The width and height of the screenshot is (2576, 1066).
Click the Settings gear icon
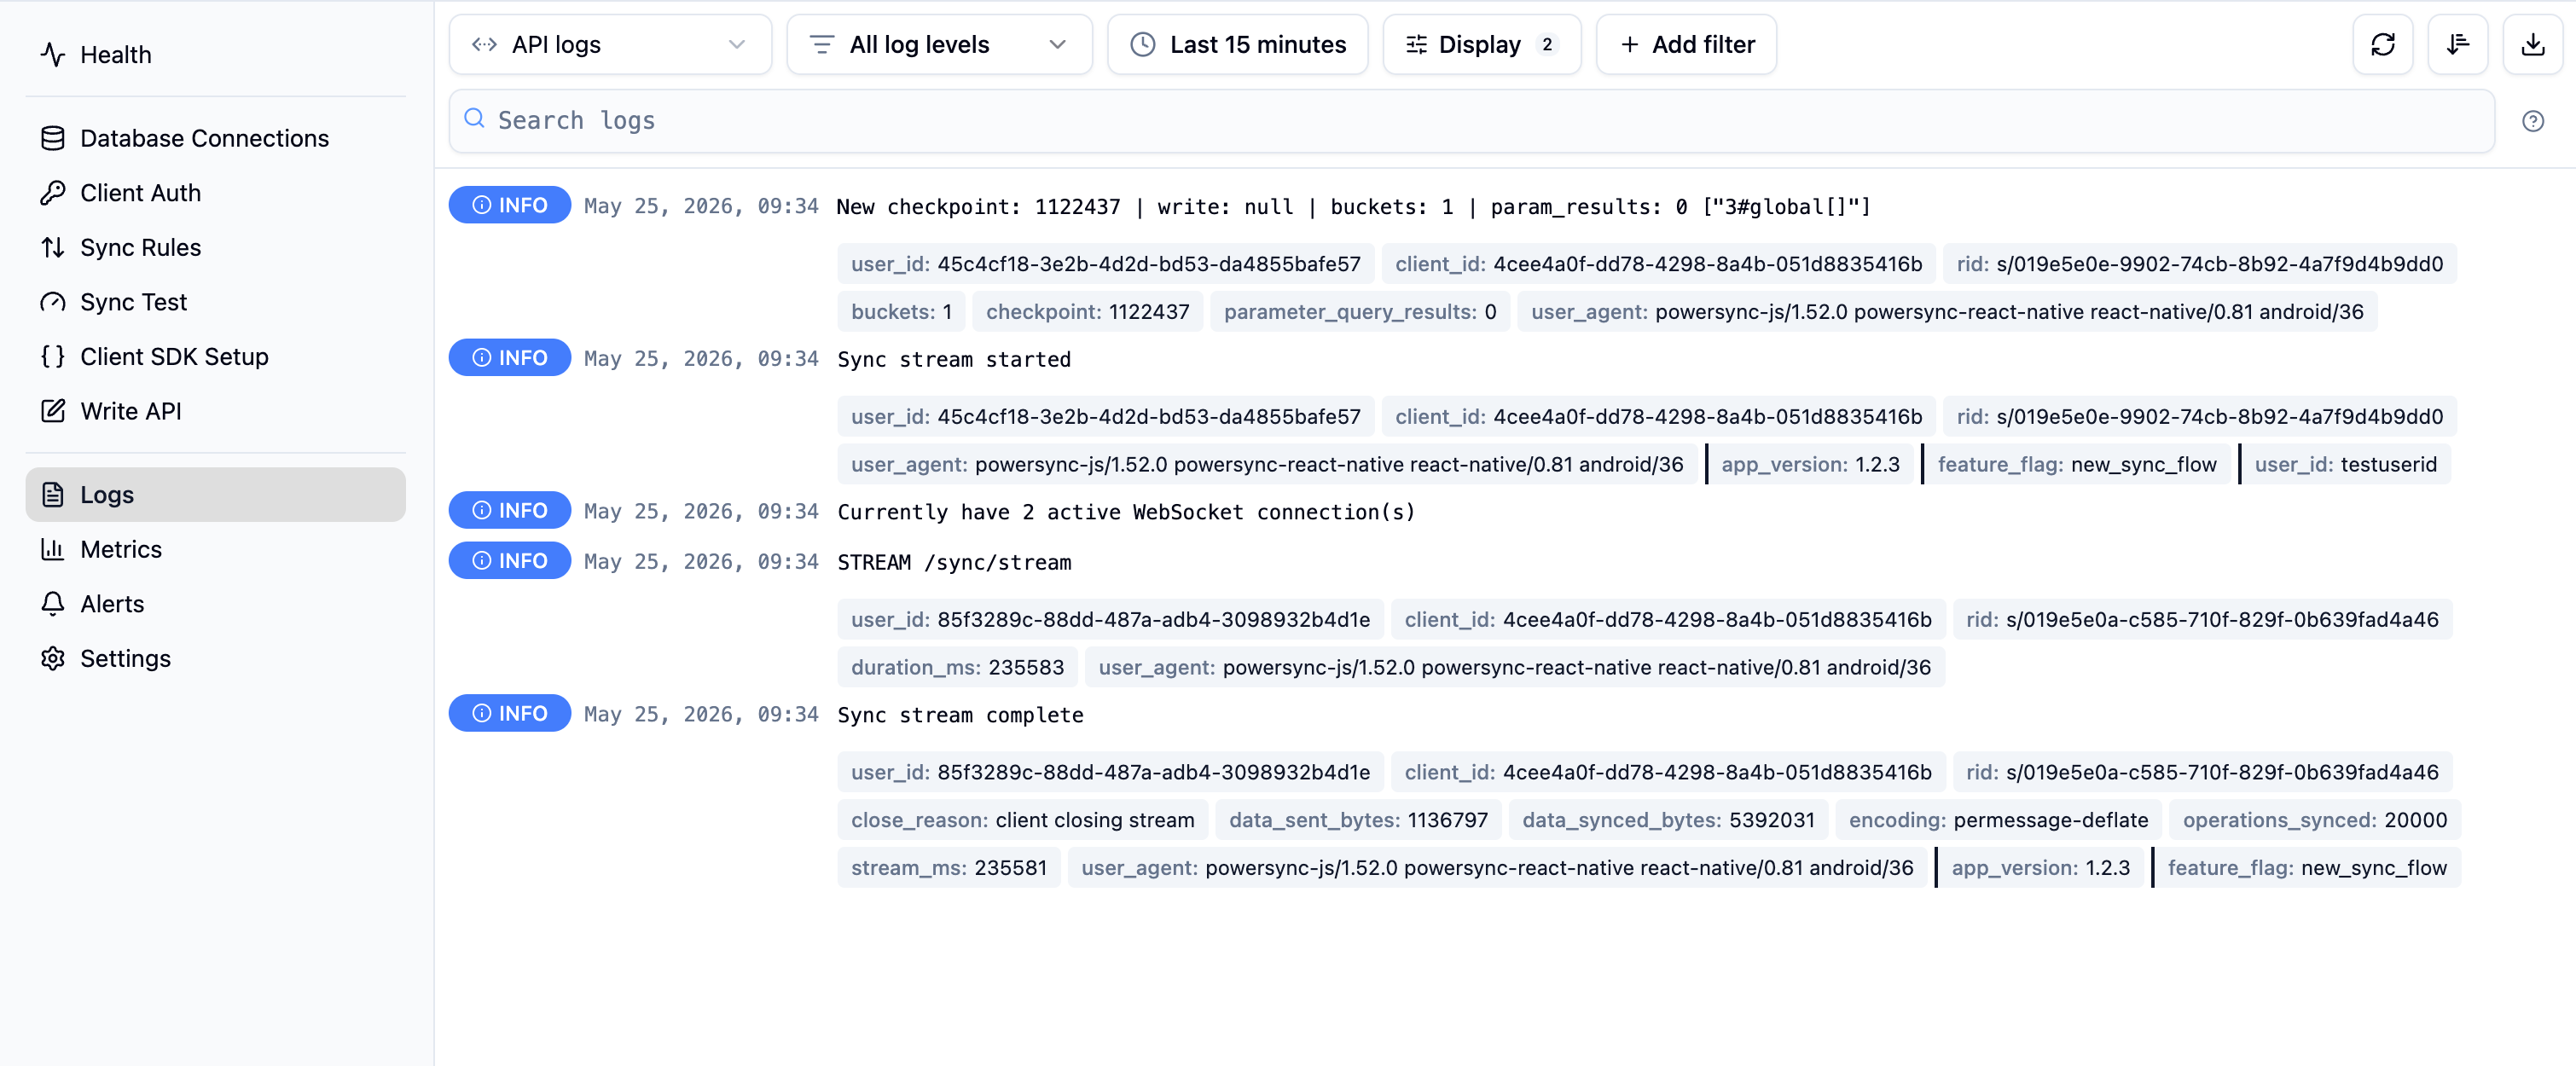coord(53,658)
